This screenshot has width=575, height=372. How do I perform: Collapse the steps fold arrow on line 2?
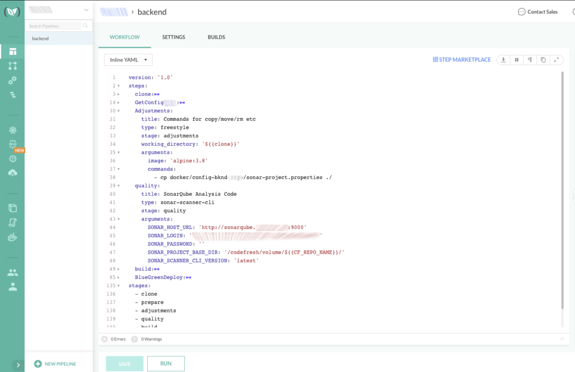118,86
